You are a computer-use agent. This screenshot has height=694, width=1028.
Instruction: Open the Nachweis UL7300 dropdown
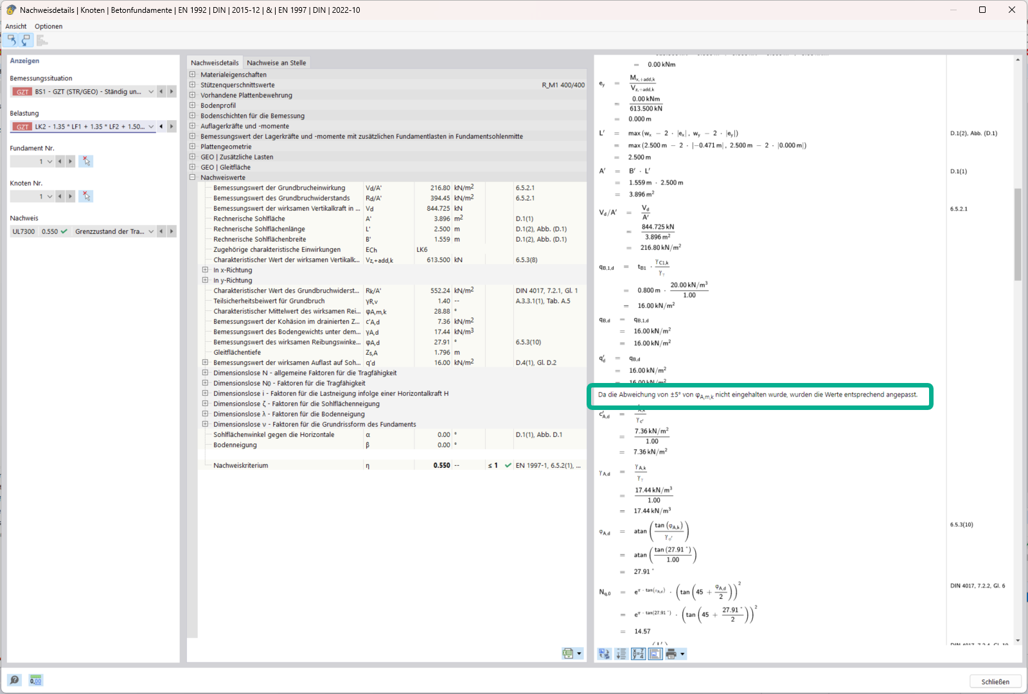click(151, 231)
